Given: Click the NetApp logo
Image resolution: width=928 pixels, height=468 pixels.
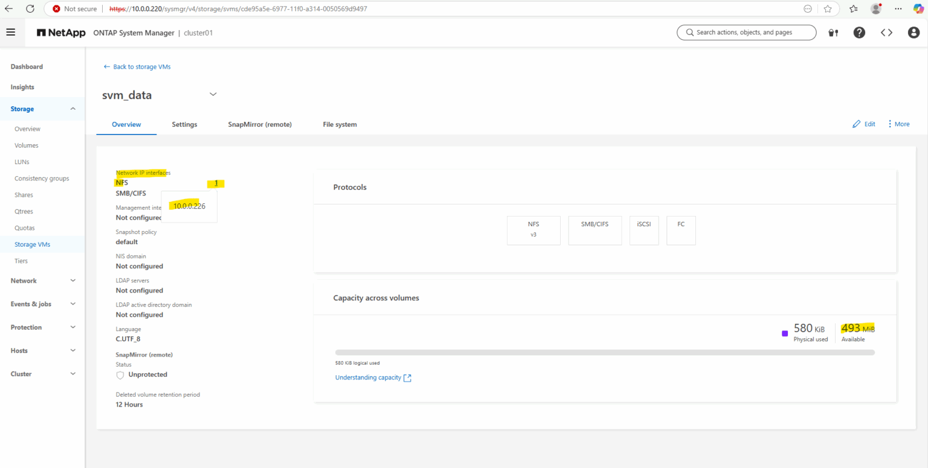Looking at the screenshot, I should 61,33.
